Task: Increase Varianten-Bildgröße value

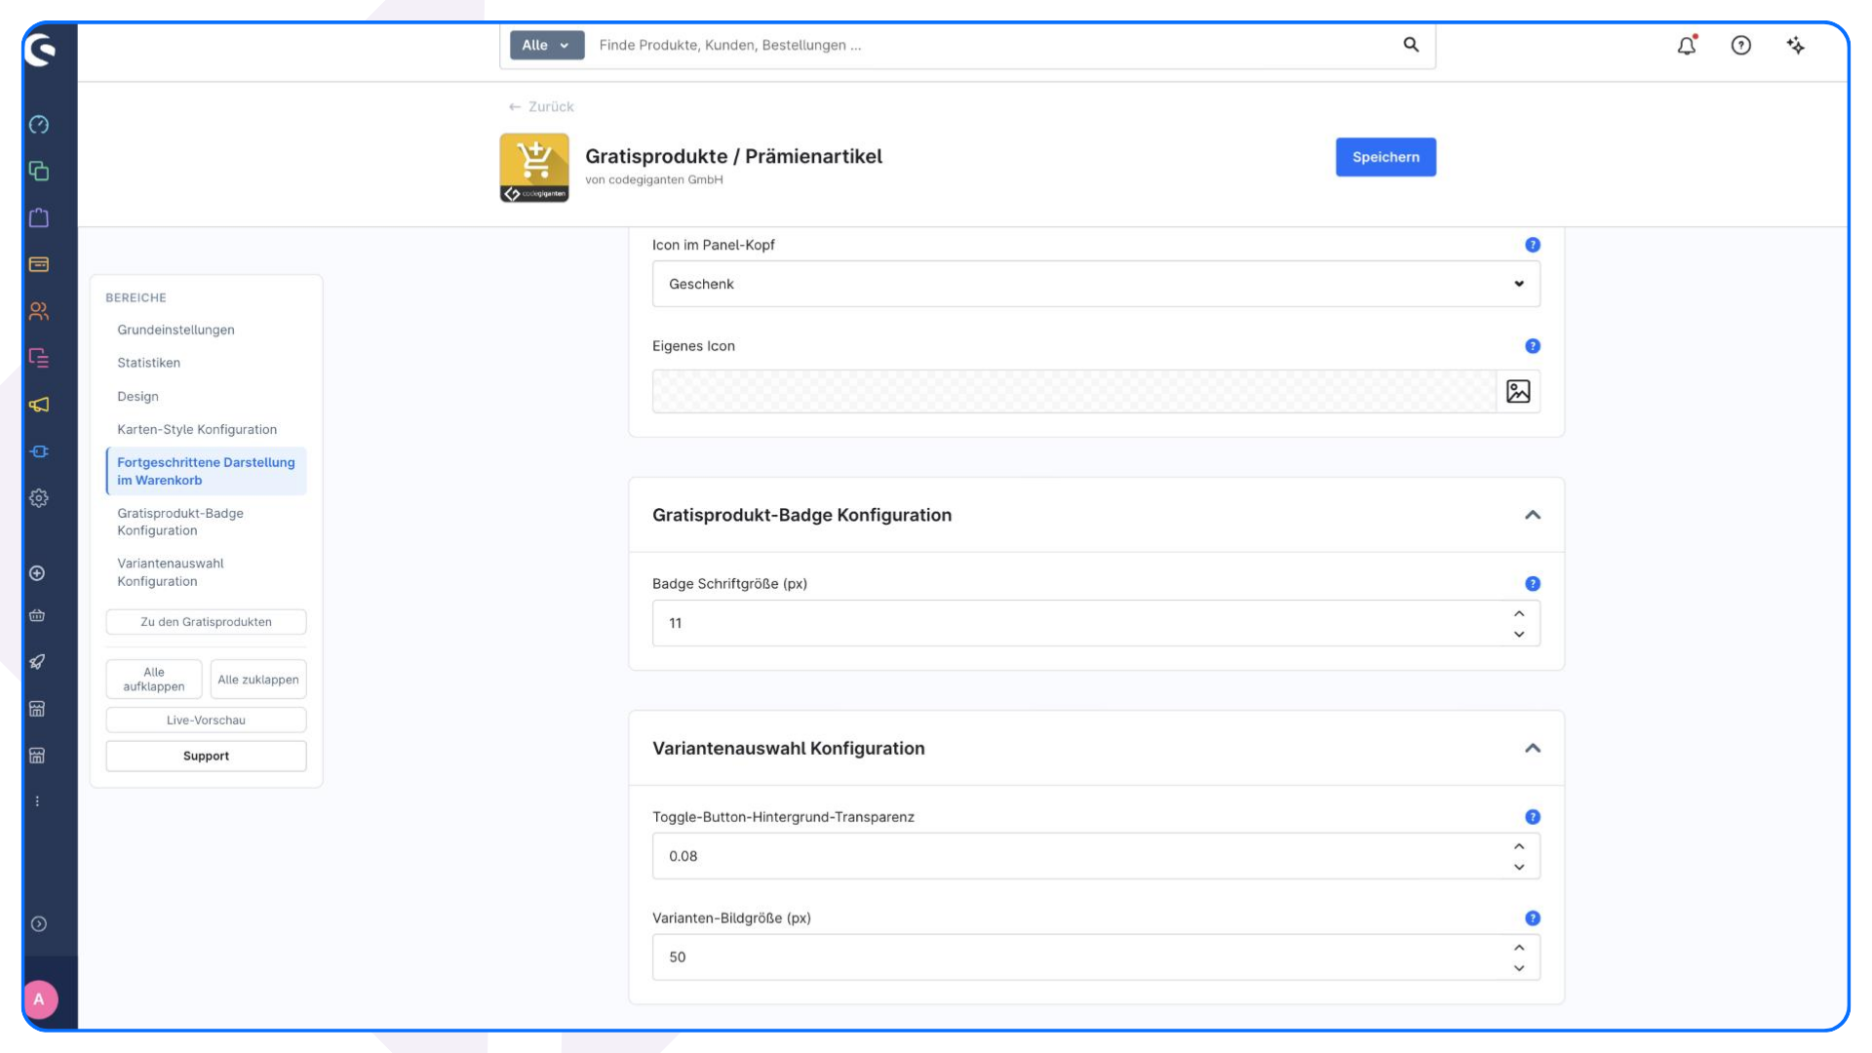Action: [x=1519, y=948]
